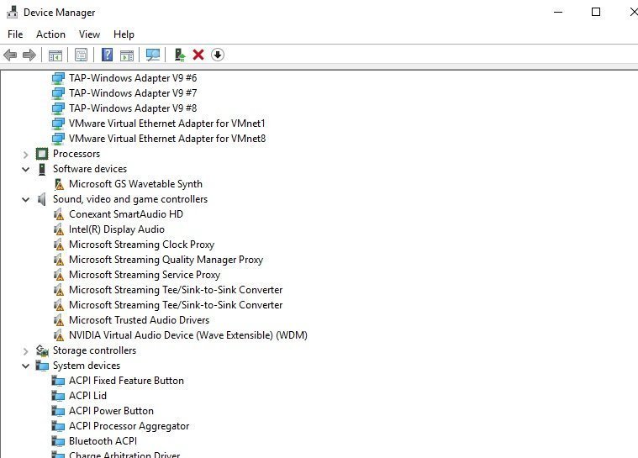Select Microsoft Streaming Clock Proxy

tap(141, 245)
